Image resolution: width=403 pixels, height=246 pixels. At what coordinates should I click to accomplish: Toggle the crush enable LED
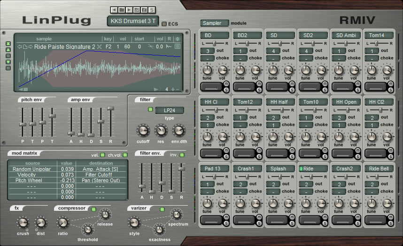pyautogui.click(x=27, y=230)
